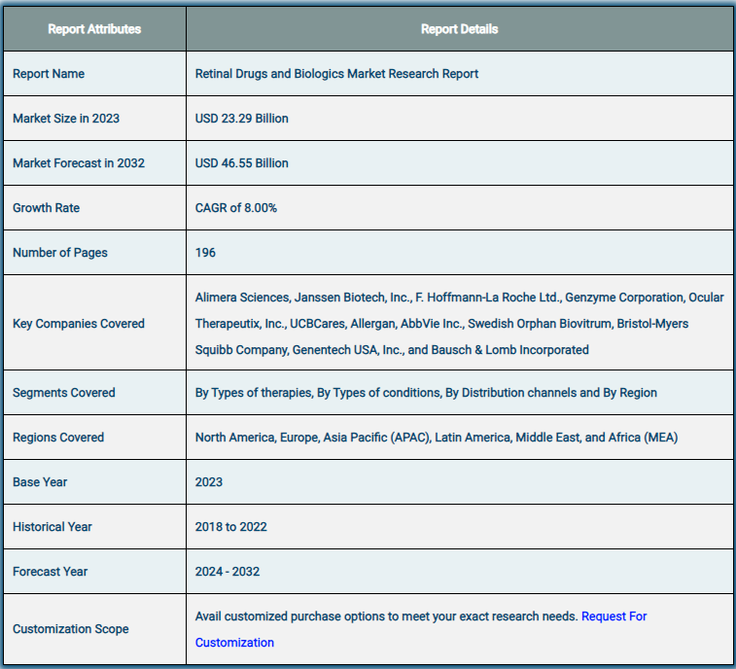
Task: Select the line starting 'Alimera Sciences, Janssen Biotech'
Action: click(x=460, y=298)
